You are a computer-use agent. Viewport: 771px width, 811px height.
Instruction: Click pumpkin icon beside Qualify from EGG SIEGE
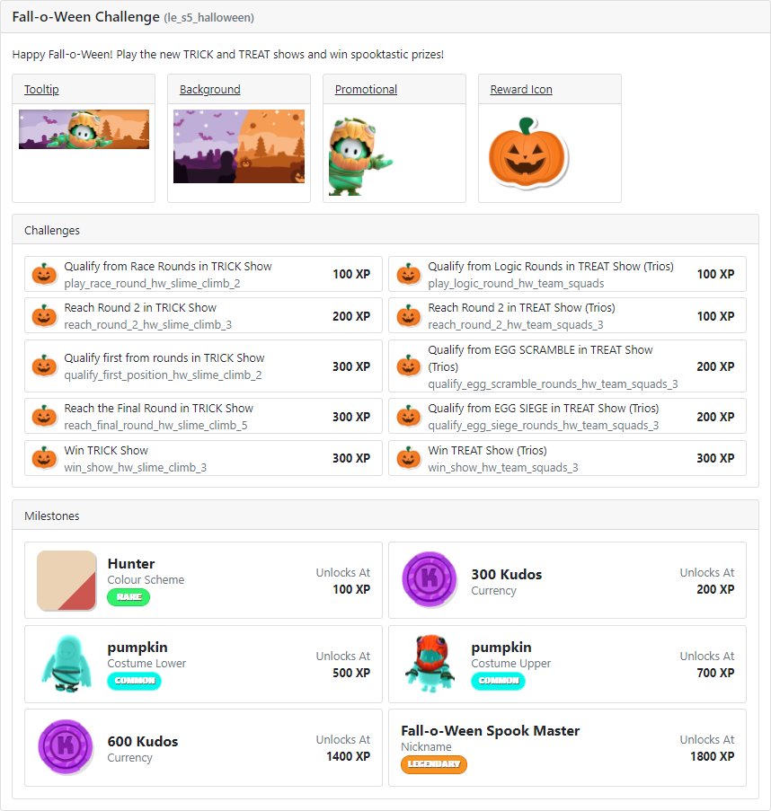point(408,416)
